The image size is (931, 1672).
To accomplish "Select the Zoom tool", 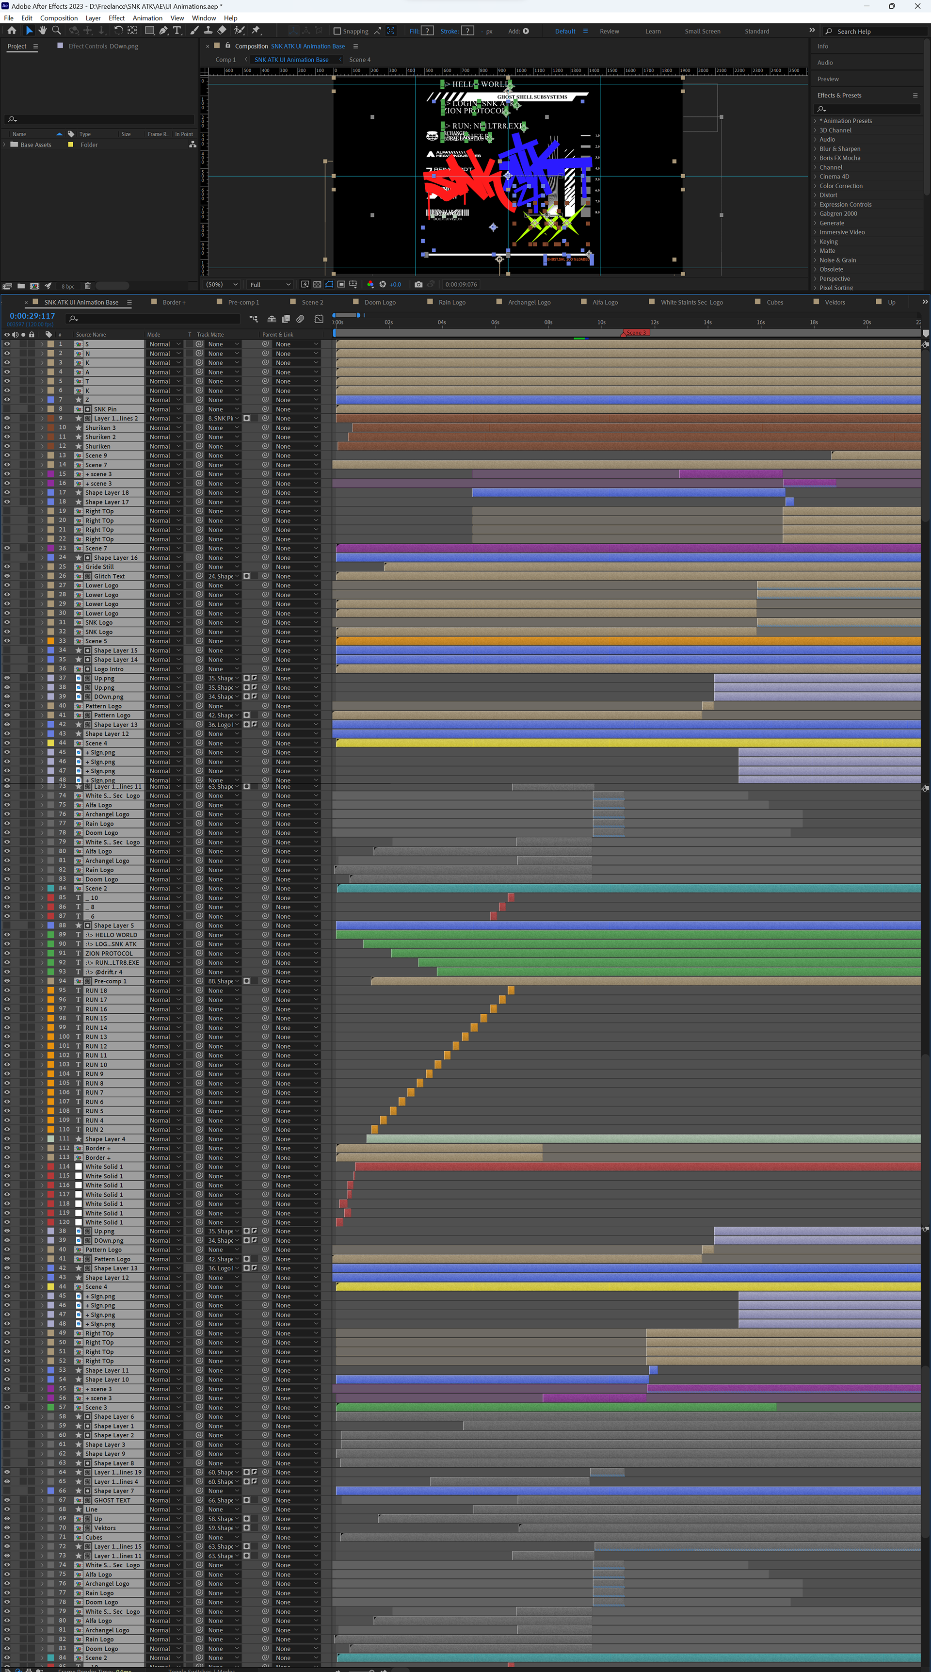I will coord(56,31).
